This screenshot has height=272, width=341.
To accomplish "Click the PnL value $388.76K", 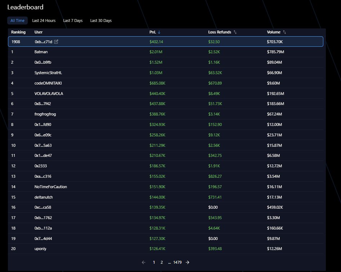I will pyautogui.click(x=157, y=114).
